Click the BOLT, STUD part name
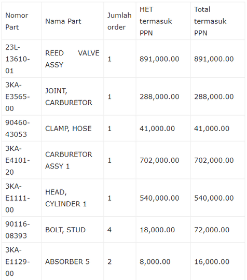 (65, 230)
